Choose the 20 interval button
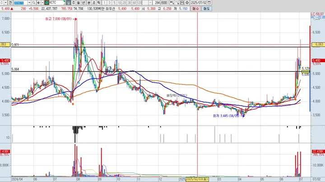Viewport: 325px width, 182px height. (125, 3)
